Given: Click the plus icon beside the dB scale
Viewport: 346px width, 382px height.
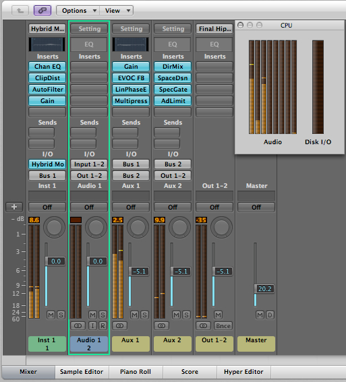Looking at the screenshot, I should pyautogui.click(x=14, y=207).
